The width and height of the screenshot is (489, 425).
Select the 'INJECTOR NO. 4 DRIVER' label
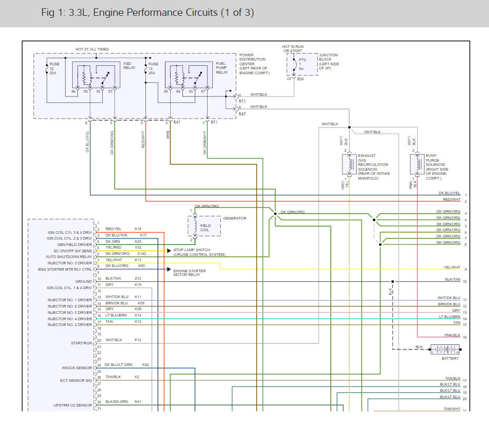click(70, 319)
